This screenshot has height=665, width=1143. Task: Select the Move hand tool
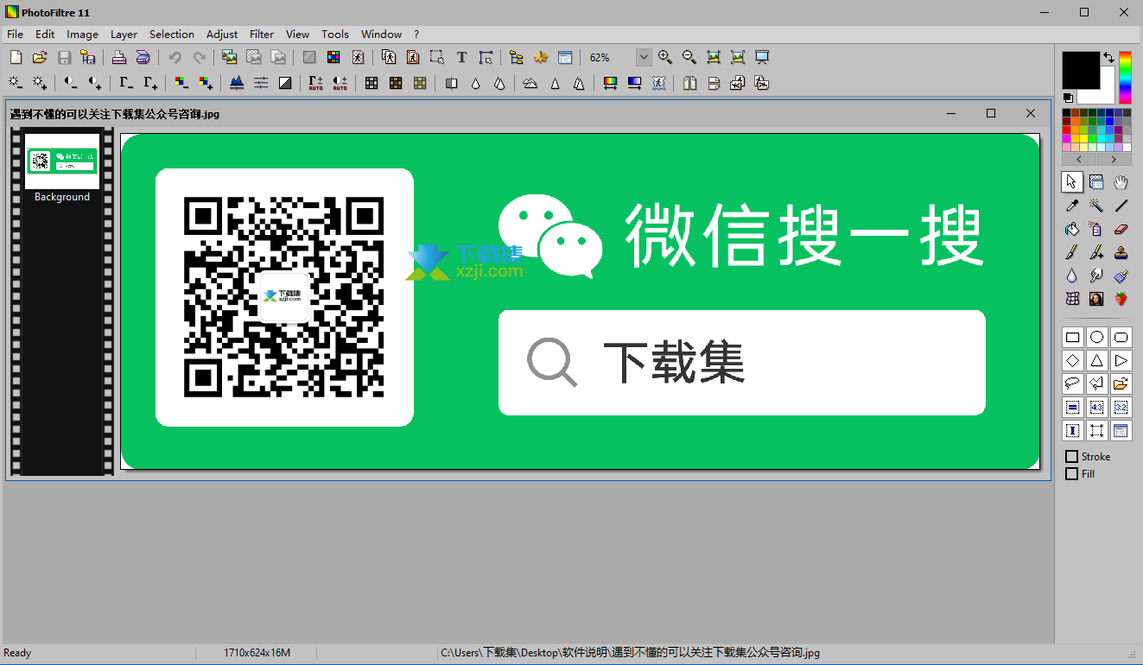pos(1121,182)
